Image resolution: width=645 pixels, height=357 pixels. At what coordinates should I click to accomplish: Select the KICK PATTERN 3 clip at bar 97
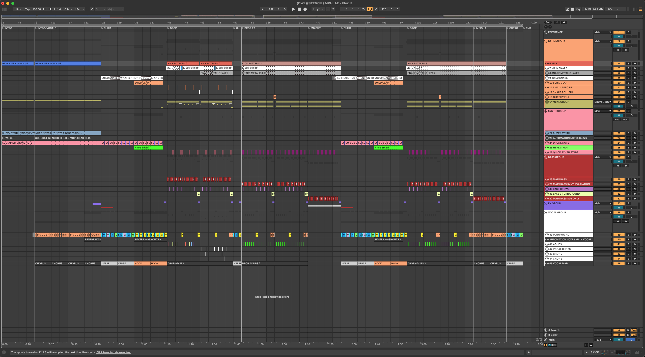point(456,64)
